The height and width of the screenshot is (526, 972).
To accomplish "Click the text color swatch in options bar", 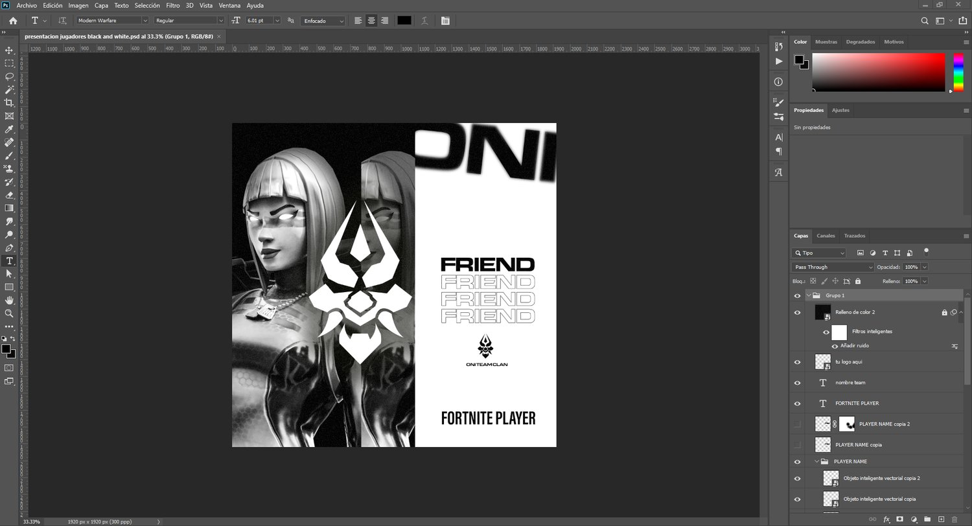I will click(x=404, y=21).
